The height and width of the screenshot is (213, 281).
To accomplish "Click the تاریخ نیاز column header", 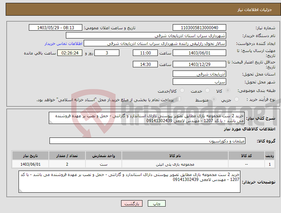I will click(x=30, y=156).
